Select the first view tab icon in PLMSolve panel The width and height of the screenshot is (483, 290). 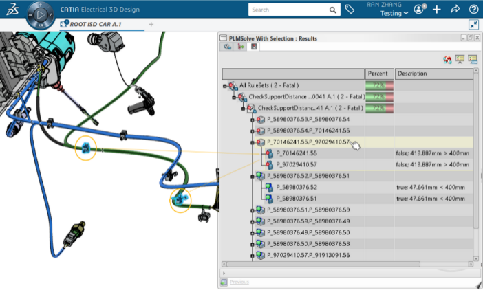[227, 47]
